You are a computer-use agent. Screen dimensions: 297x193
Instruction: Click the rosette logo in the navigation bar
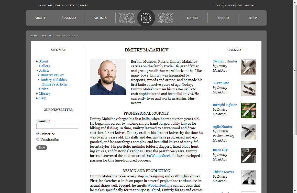[146, 18]
